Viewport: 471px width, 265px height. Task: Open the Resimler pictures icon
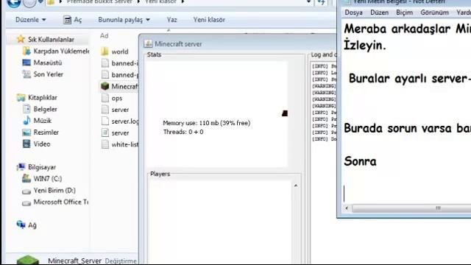26,132
